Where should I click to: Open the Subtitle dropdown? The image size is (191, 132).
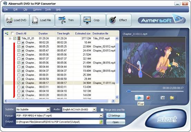[48, 110]
